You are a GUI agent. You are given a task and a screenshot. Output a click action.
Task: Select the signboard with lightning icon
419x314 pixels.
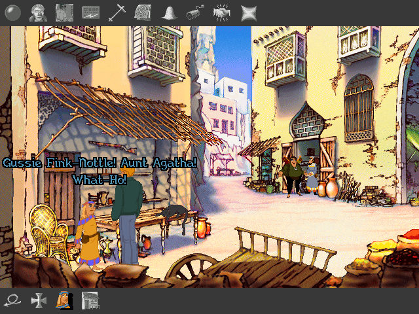[90, 12]
